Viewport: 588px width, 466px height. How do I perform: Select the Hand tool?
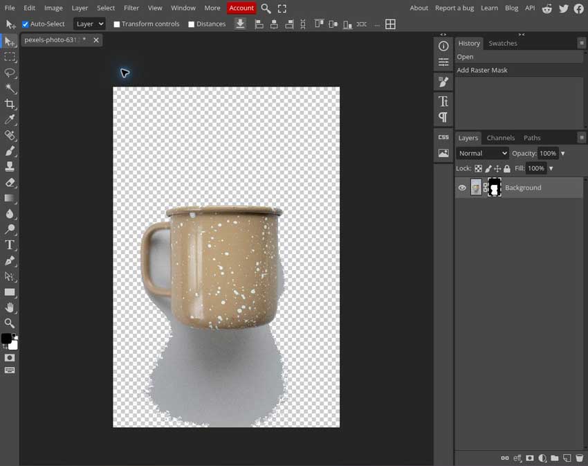point(10,307)
